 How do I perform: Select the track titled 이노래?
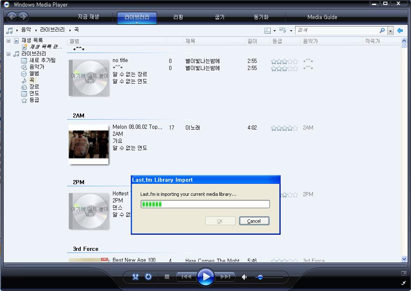[192, 128]
